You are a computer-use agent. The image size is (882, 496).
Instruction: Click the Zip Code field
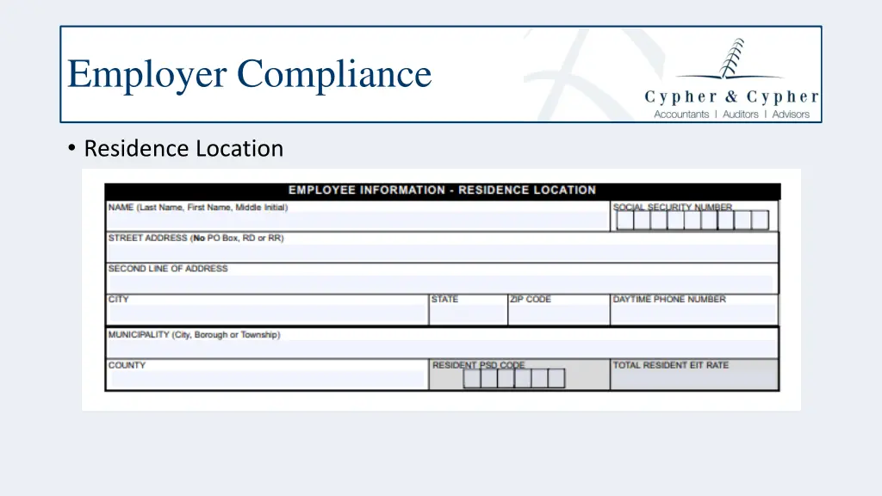pyautogui.click(x=558, y=309)
